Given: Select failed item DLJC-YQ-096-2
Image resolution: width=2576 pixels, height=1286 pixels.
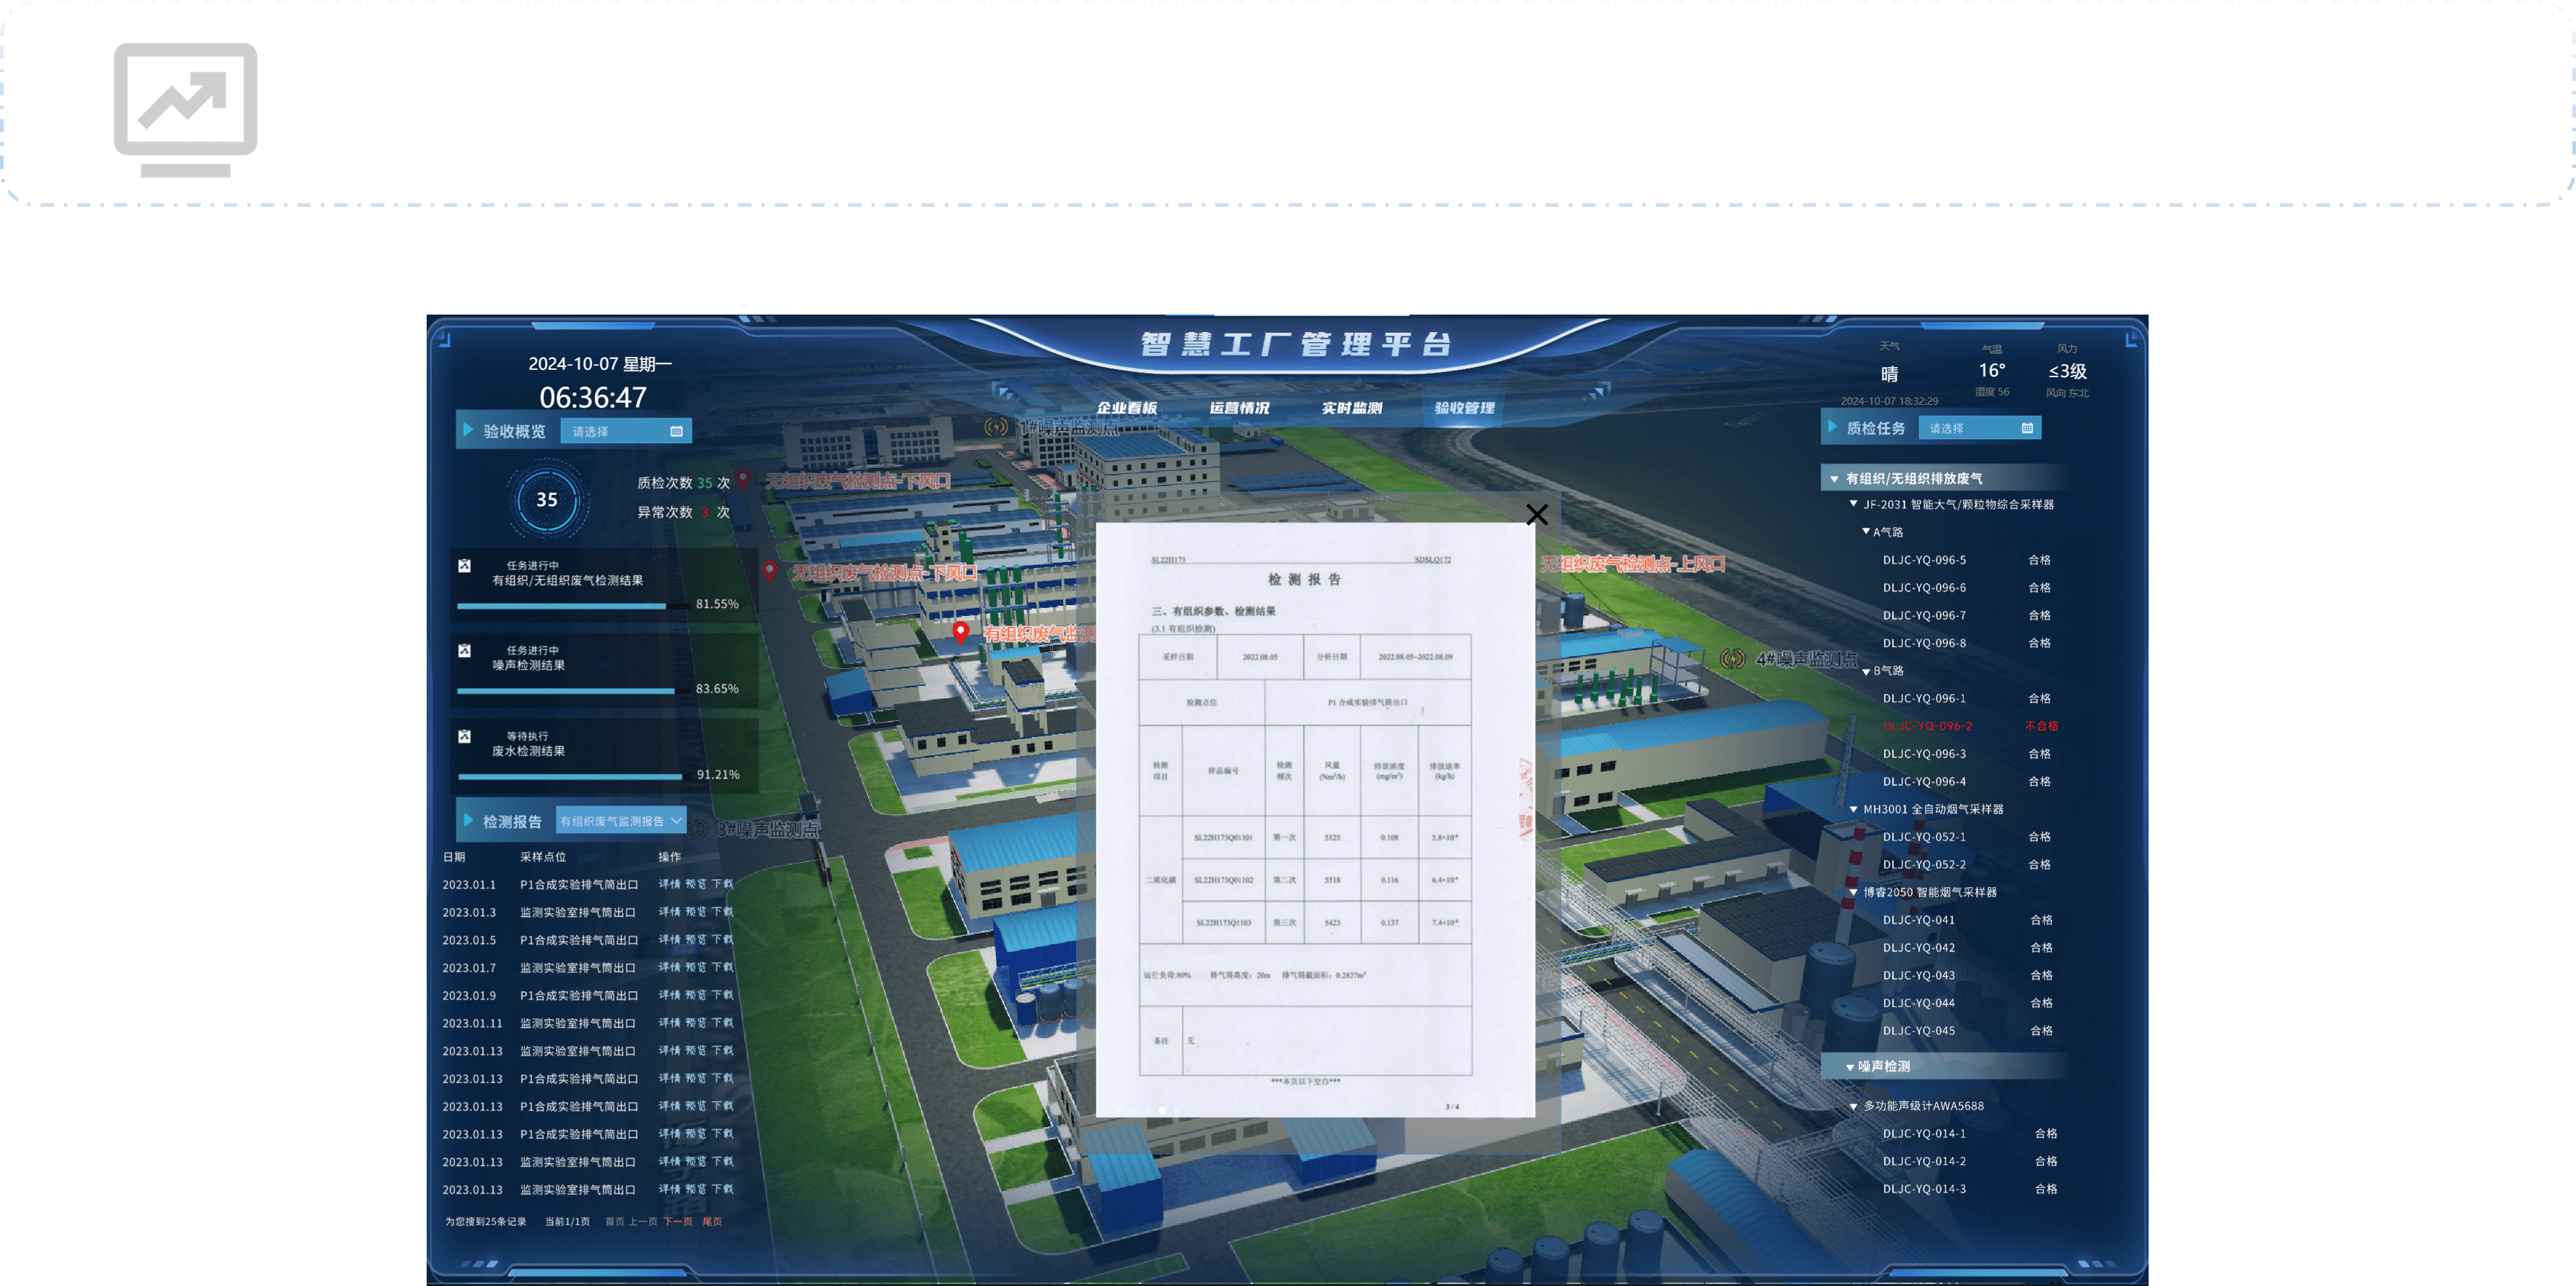Looking at the screenshot, I should (x=1927, y=726).
